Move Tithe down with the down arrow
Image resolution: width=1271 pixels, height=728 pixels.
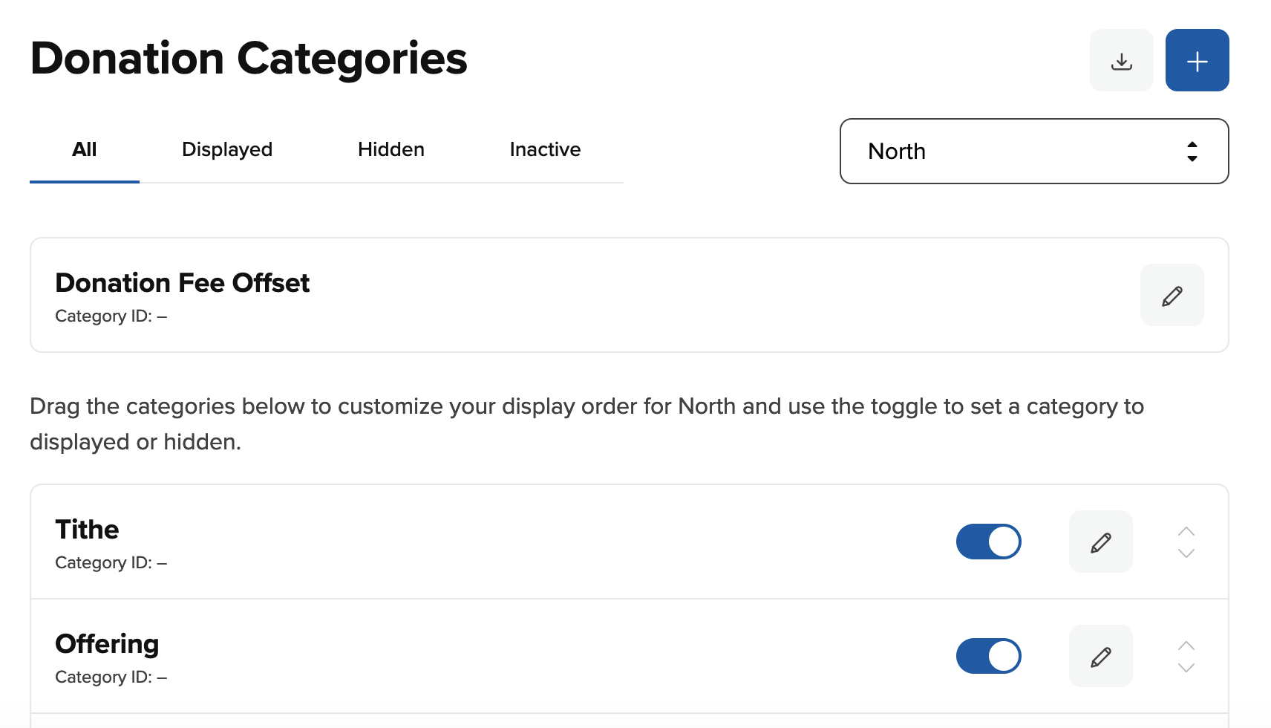(x=1186, y=553)
